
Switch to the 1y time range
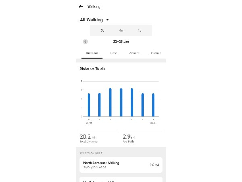[140, 30]
